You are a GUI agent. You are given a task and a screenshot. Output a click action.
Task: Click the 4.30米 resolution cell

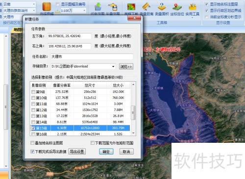[62, 128]
